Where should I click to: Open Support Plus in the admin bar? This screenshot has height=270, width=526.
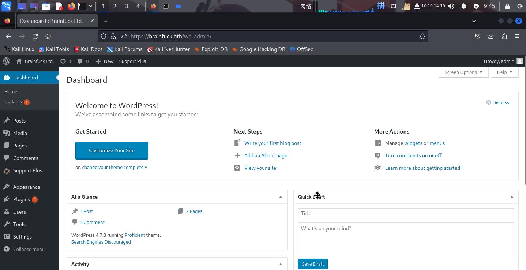click(x=132, y=61)
